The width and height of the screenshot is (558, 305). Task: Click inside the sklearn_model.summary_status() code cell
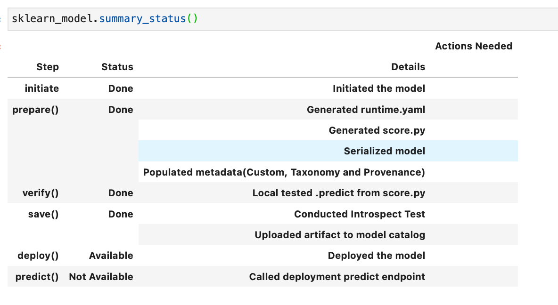(283, 19)
